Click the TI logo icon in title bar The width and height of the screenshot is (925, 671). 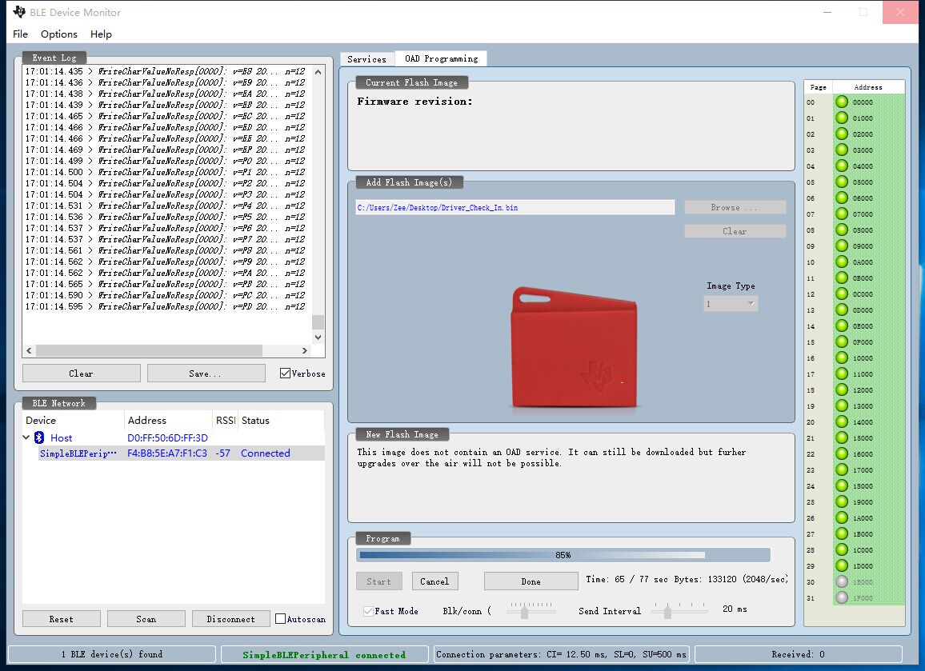(x=19, y=12)
